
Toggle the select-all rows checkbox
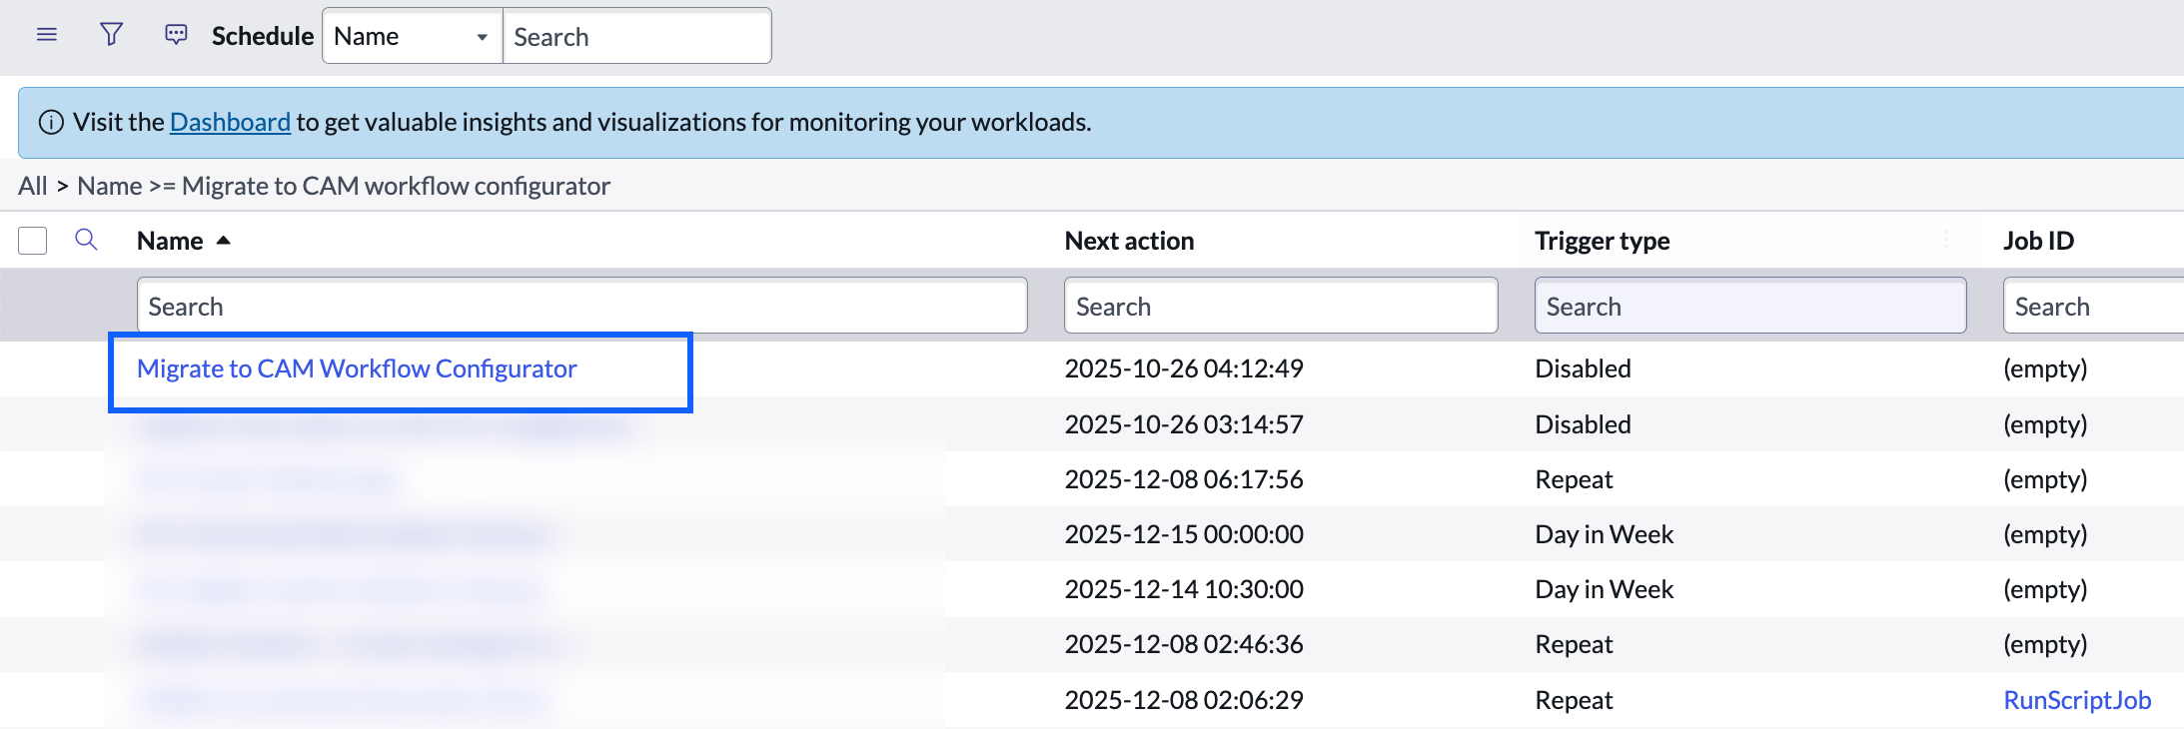coord(33,241)
